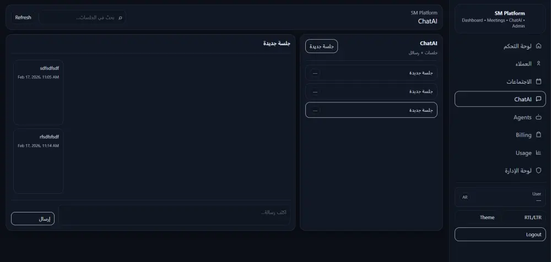This screenshot has width=551, height=262.
Task: Select the second جلسة جديدة session in list
Action: tap(371, 91)
